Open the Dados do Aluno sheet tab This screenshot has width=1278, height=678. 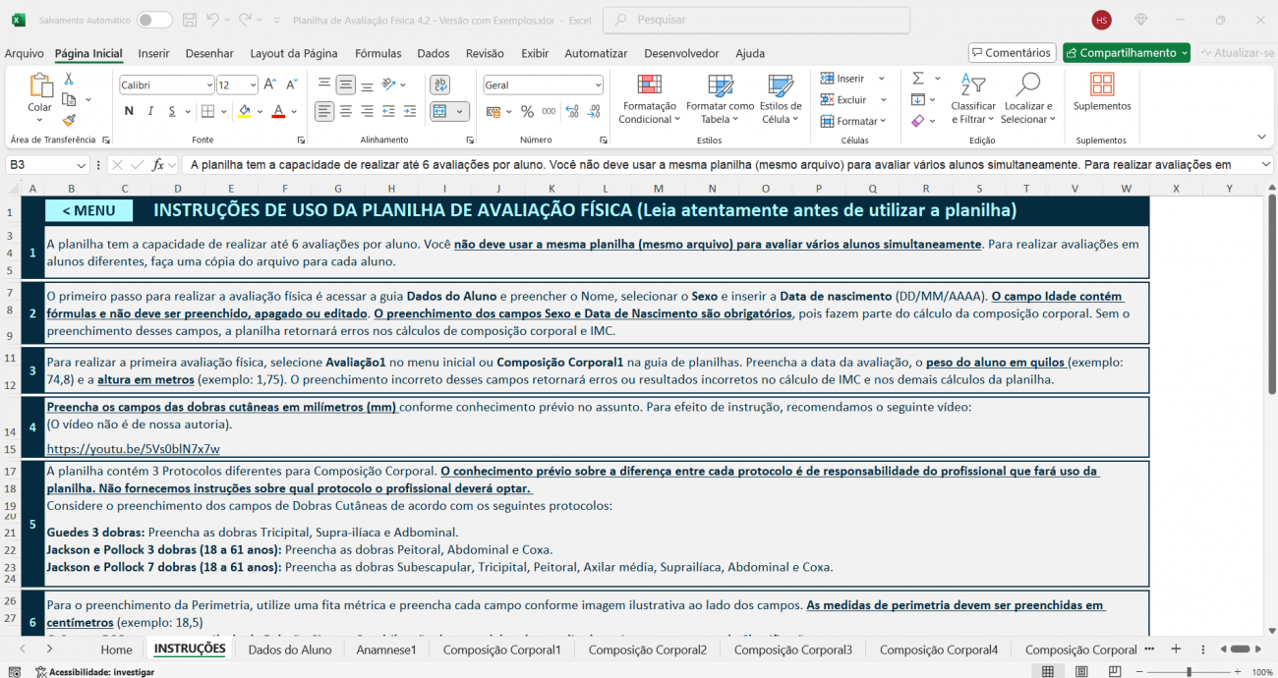click(x=290, y=650)
